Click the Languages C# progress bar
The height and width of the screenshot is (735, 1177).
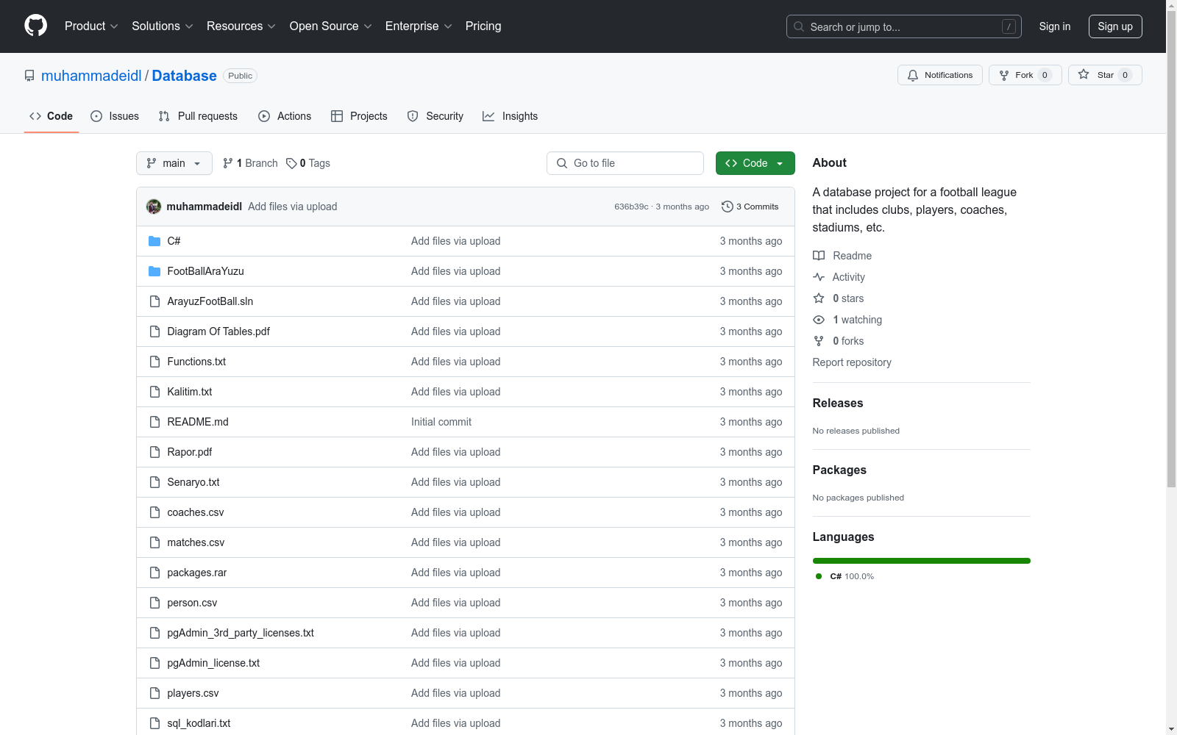pos(922,561)
